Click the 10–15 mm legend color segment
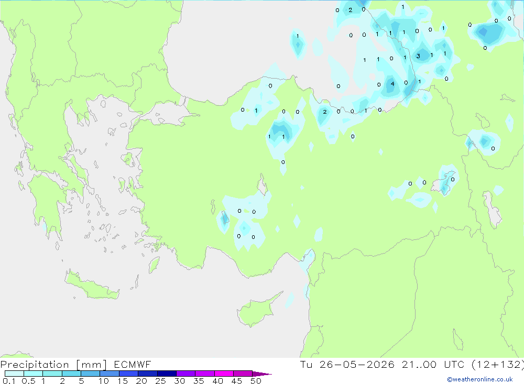Viewport: 524px width, 384px height. coord(110,374)
